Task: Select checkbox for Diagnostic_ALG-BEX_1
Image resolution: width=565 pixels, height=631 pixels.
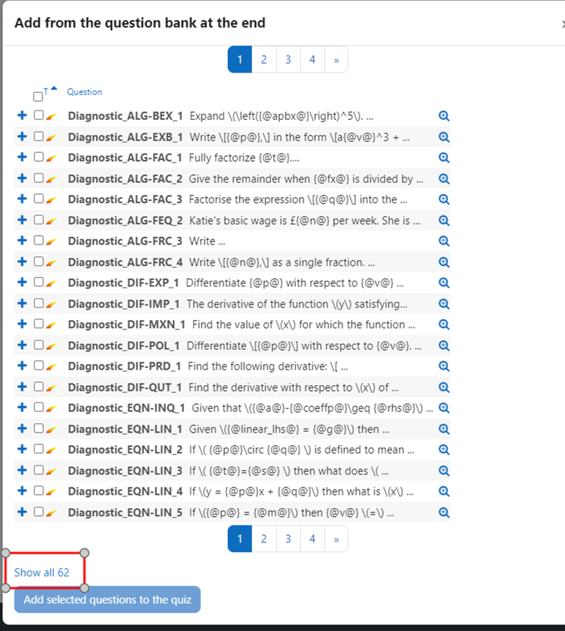Action: coord(39,115)
